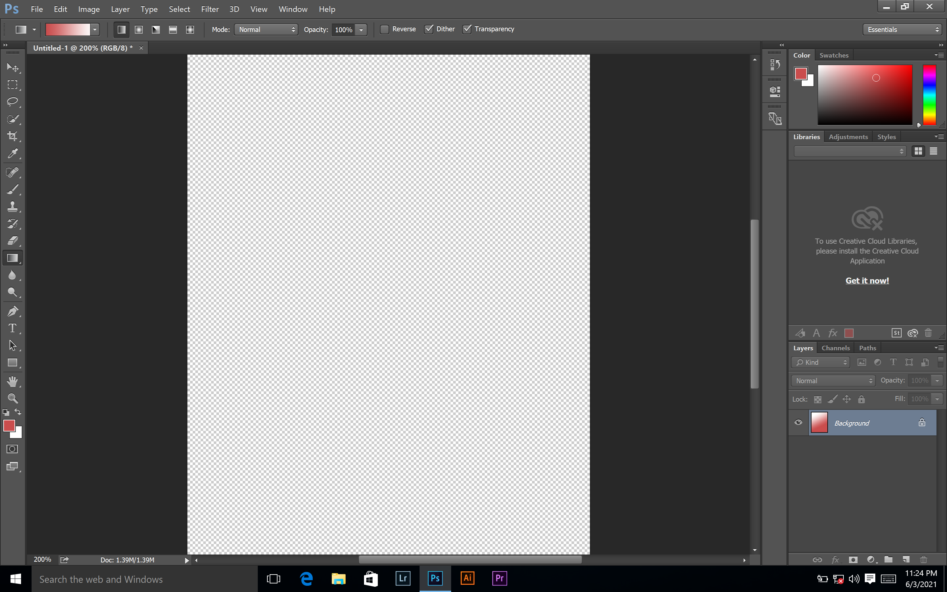Screen dimensions: 947x592
Task: Select the Pen tool
Action: click(13, 311)
